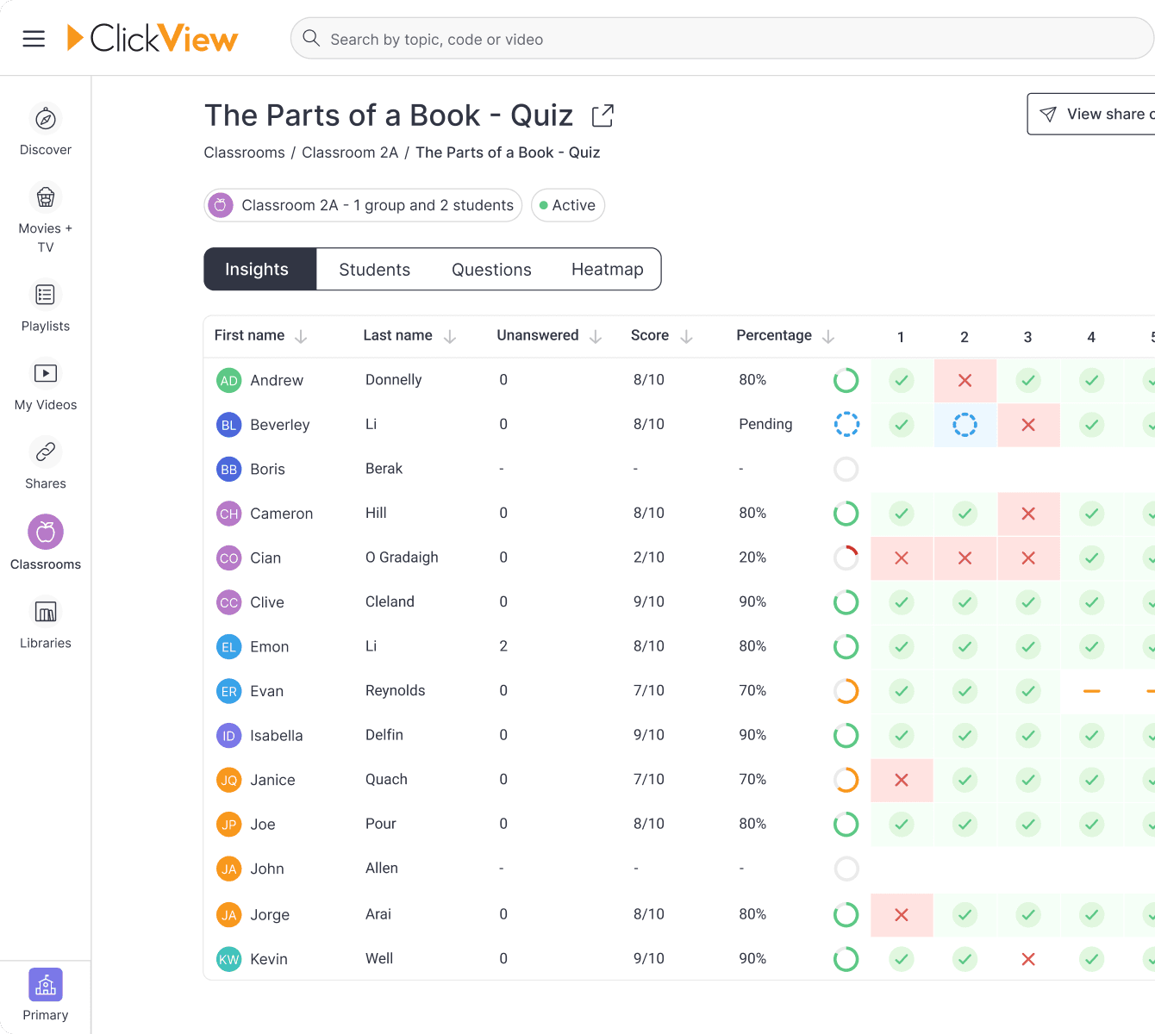
Task: Open the Questions tab
Action: click(x=491, y=269)
